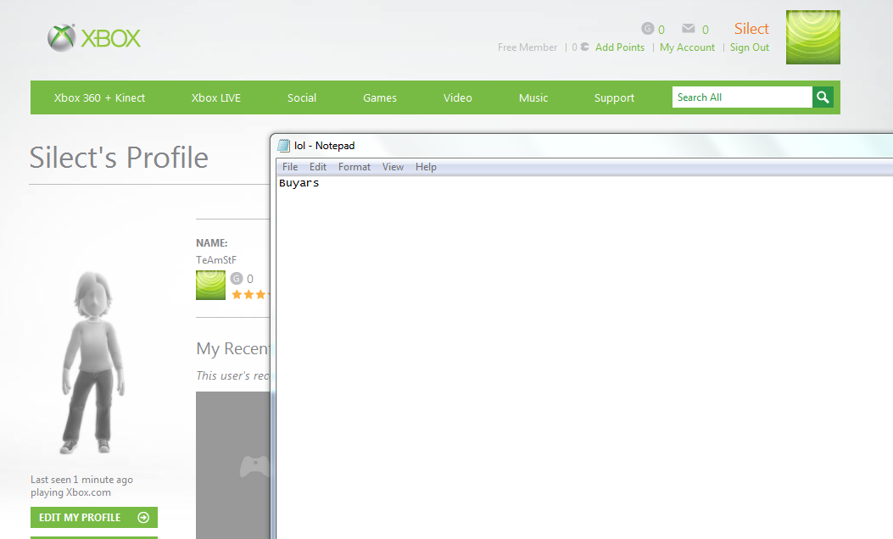Click the Silect gamertag link
This screenshot has width=893, height=539.
click(751, 29)
